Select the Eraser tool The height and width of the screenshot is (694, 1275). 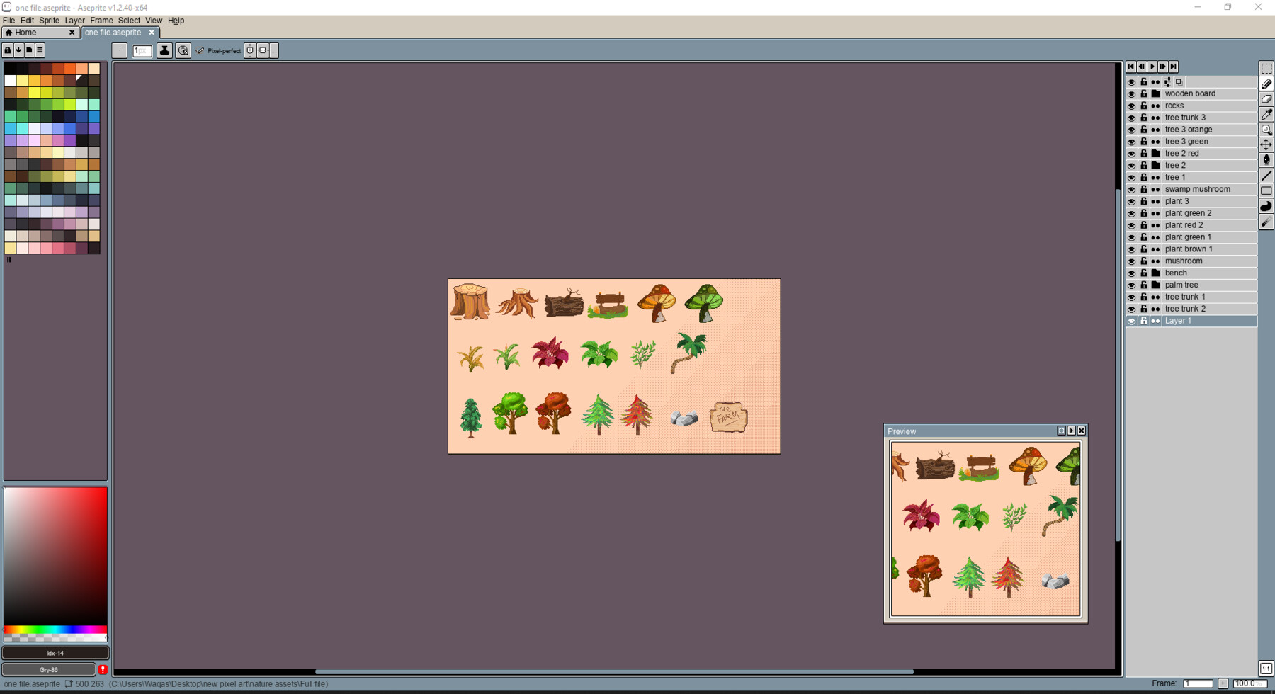point(1267,99)
